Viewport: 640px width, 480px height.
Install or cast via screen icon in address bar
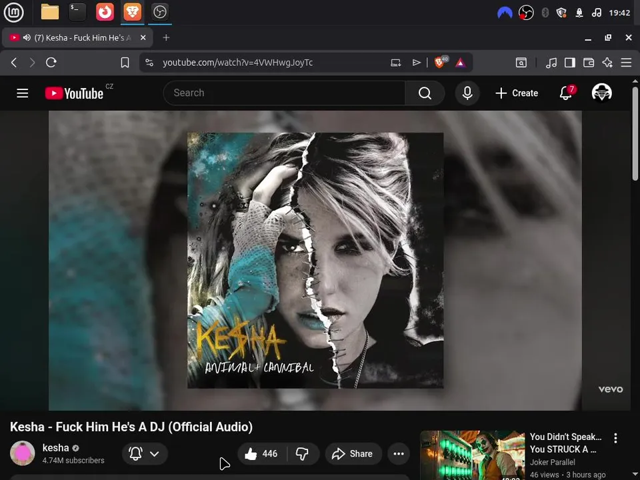coord(395,63)
